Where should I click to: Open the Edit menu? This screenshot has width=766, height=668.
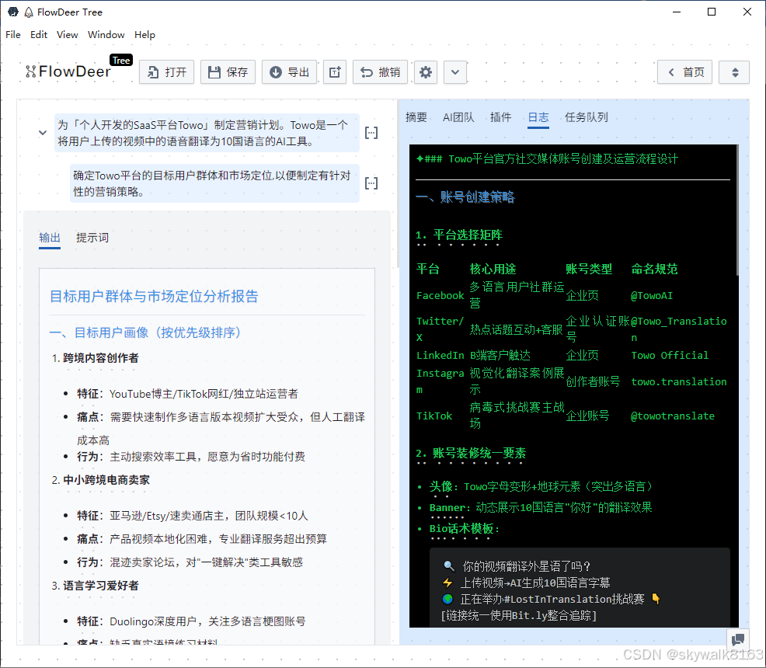(39, 35)
